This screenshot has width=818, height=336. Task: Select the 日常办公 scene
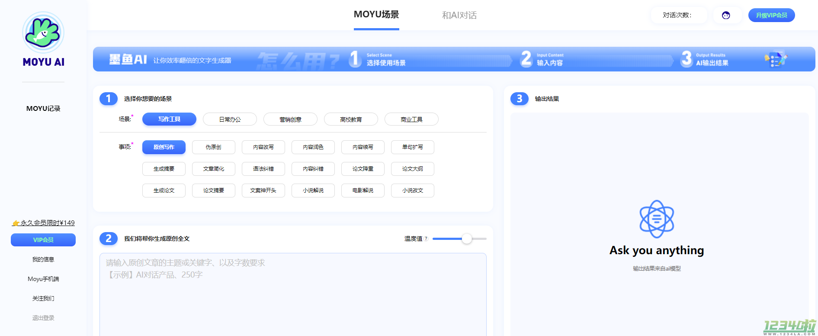[x=230, y=119]
